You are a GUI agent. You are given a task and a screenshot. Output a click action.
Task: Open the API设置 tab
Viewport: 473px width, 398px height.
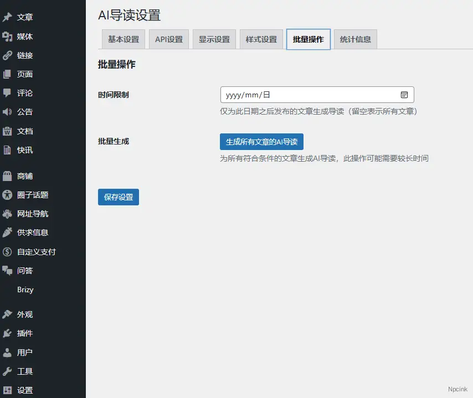click(168, 39)
